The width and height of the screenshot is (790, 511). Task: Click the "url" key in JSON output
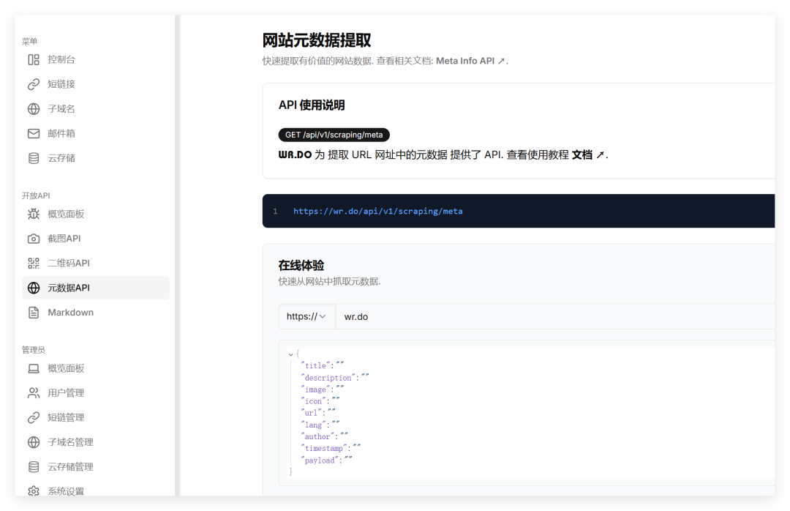click(312, 413)
